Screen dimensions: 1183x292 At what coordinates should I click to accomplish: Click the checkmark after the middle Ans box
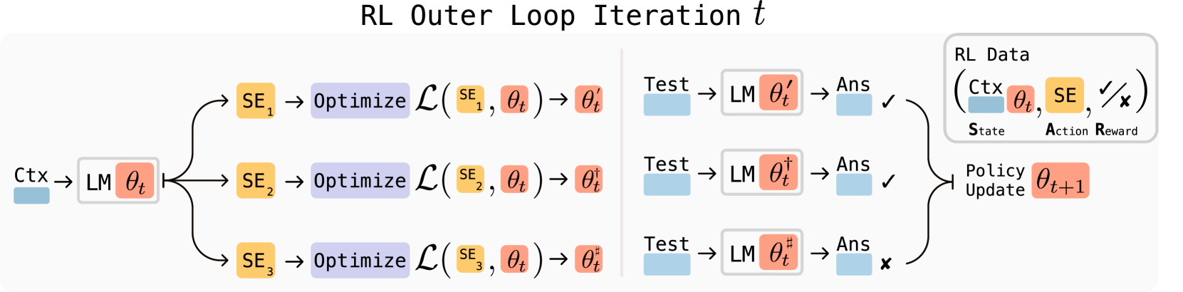[x=887, y=182]
